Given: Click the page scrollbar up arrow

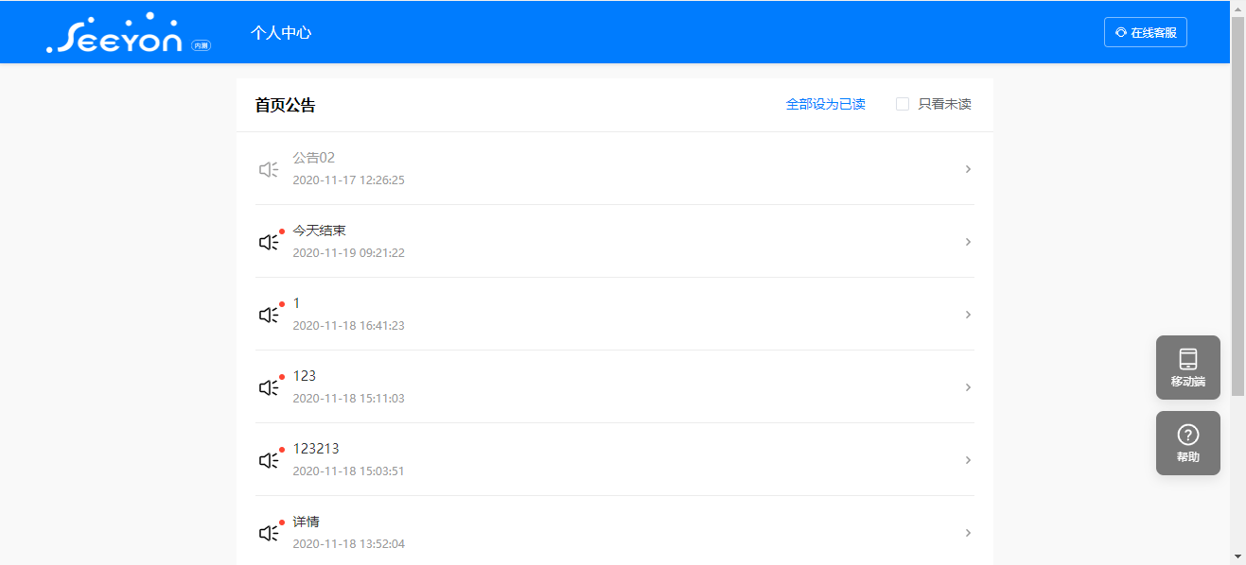Looking at the screenshot, I should tap(1238, 8).
